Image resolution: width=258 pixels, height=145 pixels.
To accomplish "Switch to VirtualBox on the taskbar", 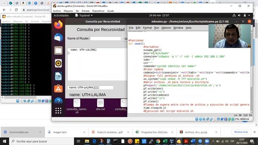I will pyautogui.click(x=172, y=141).
